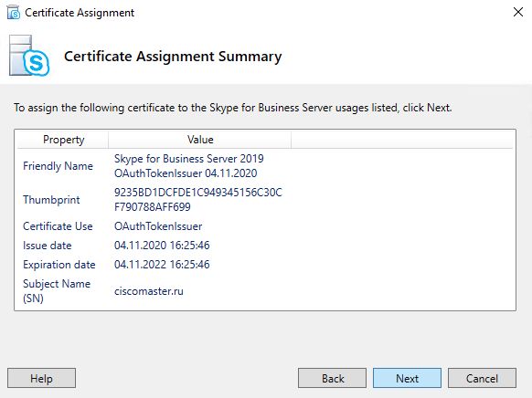Select the Issue date row label
Viewport: 532px width, 398px height.
point(48,246)
